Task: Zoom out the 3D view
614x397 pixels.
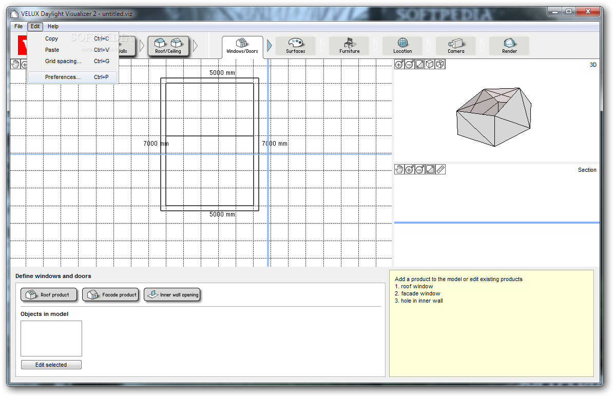Action: [410, 64]
